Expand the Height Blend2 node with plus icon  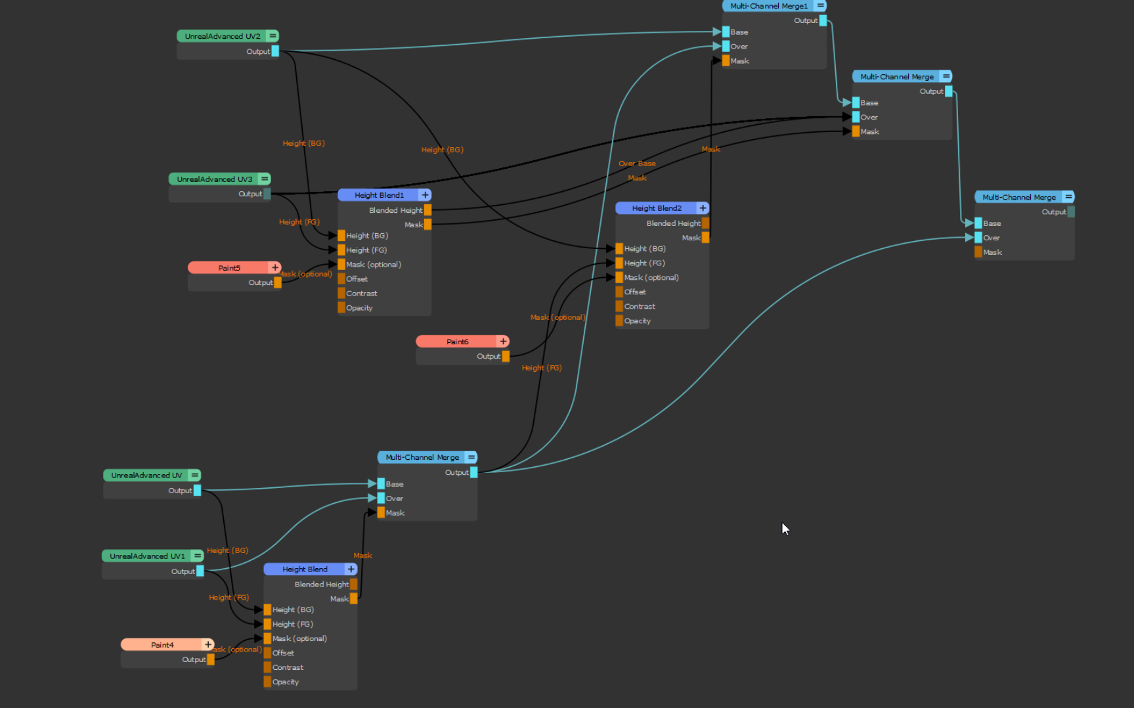pyautogui.click(x=703, y=208)
